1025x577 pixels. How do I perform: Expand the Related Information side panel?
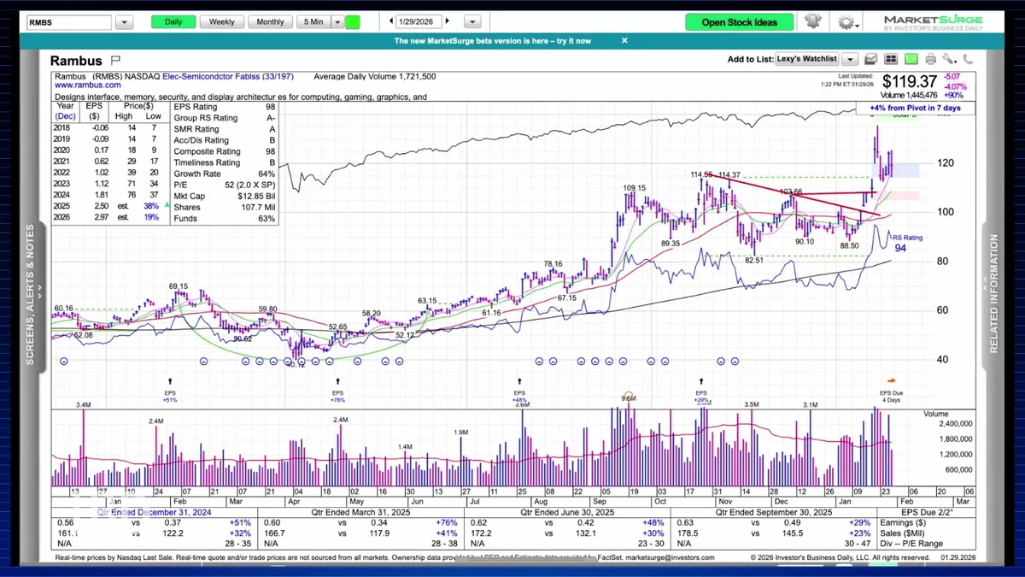click(994, 295)
